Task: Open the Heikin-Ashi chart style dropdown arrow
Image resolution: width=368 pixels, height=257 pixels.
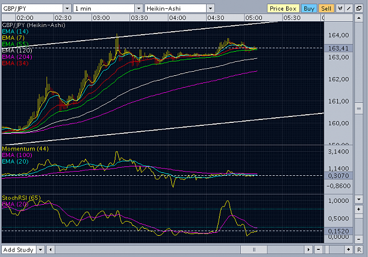Action: (211, 9)
